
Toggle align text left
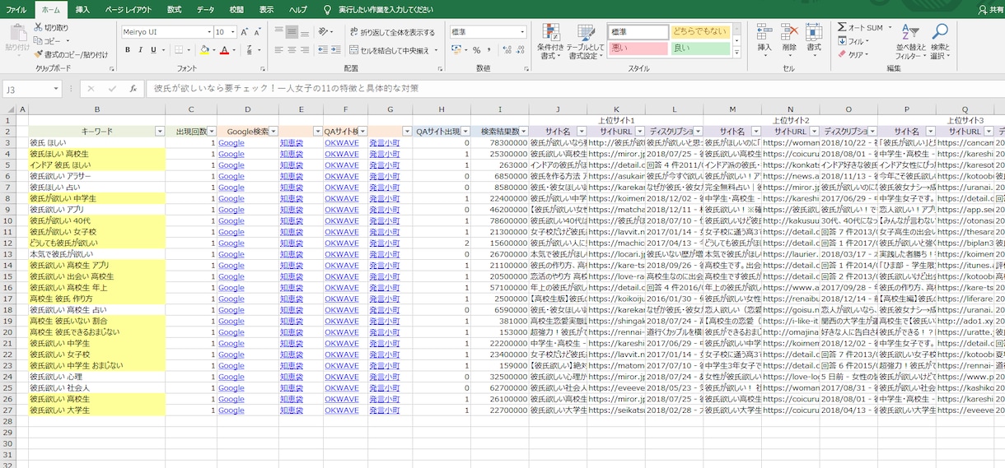pyautogui.click(x=278, y=50)
